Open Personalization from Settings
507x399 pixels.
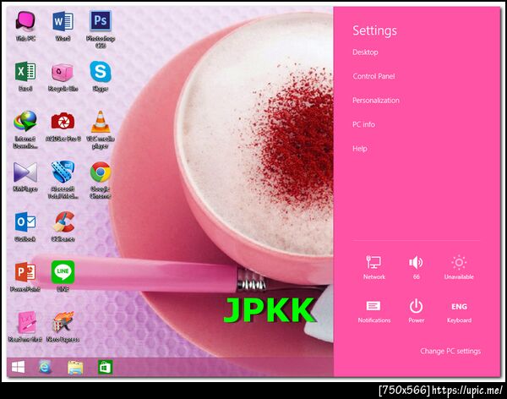coord(376,101)
